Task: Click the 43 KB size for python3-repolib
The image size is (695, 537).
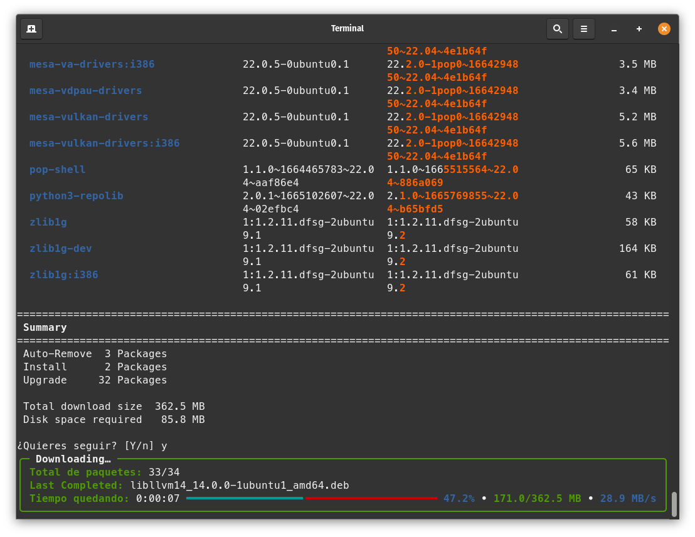Action: 640,196
